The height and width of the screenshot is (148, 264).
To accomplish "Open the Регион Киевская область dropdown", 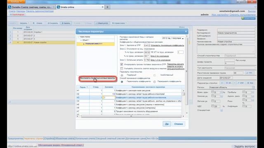I will [232, 88].
